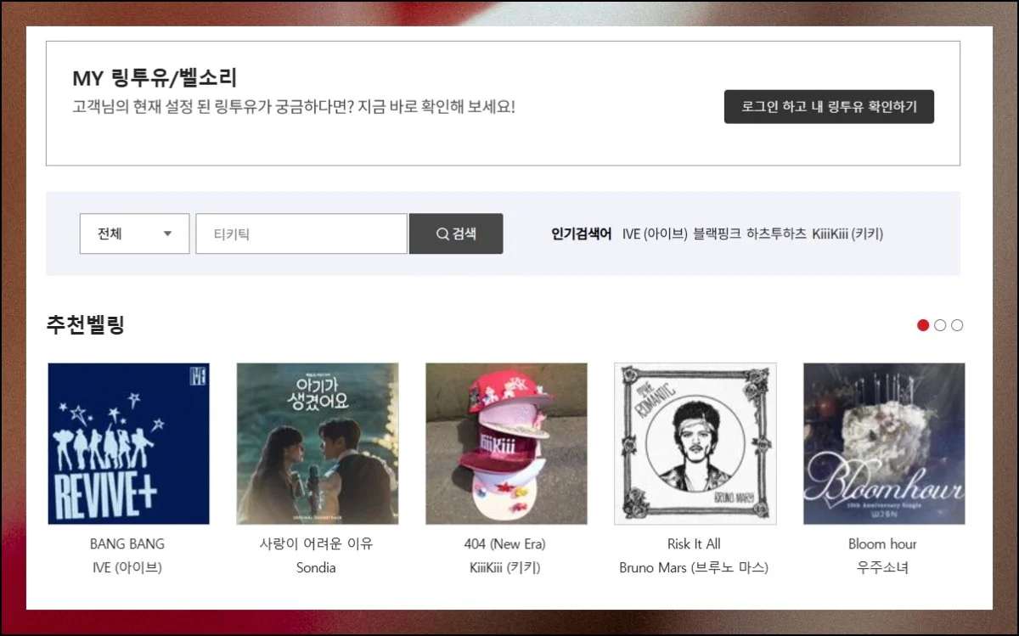Open the 전체 category dropdown
Screen dimensions: 1019x636
[134, 234]
